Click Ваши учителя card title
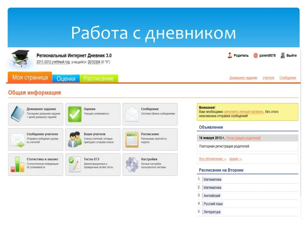Screen dimensions: 307x230 click(x=94, y=134)
